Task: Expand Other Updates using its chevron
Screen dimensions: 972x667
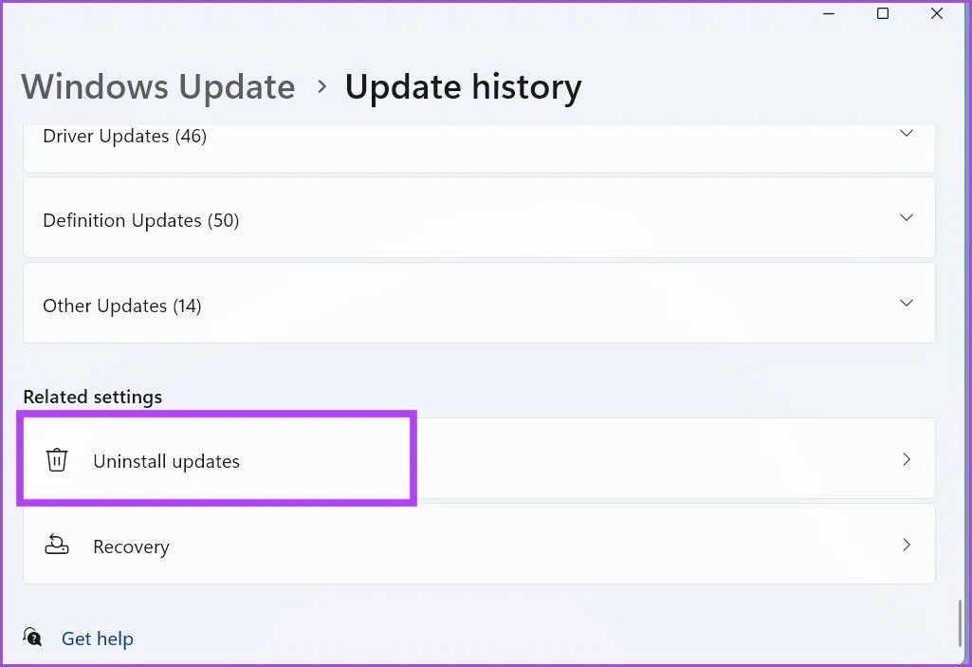Action: point(907,304)
